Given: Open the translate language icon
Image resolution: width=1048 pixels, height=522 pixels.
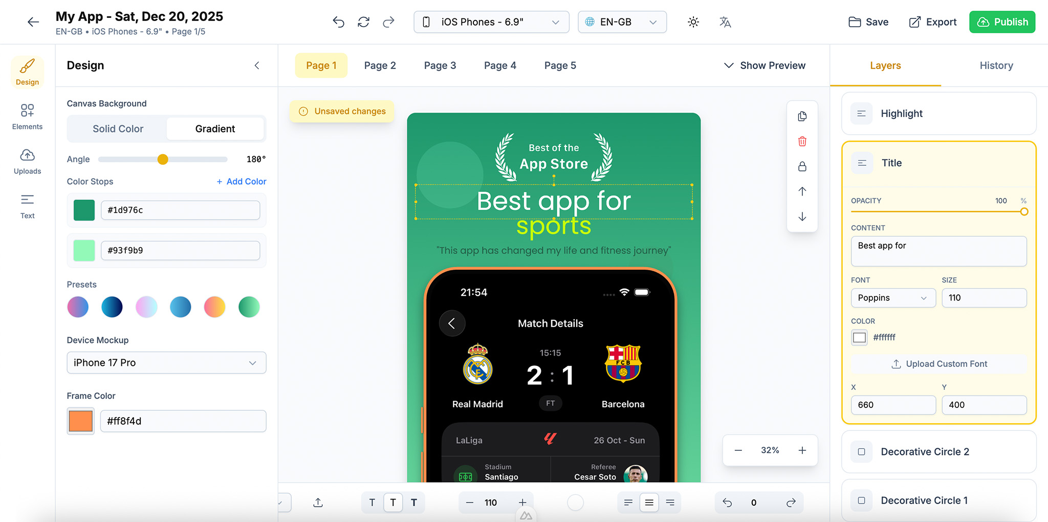Looking at the screenshot, I should (725, 22).
